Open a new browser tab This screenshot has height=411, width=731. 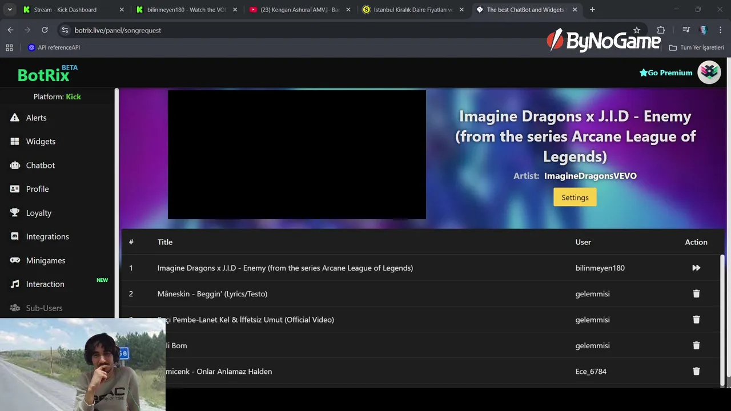[x=592, y=10]
